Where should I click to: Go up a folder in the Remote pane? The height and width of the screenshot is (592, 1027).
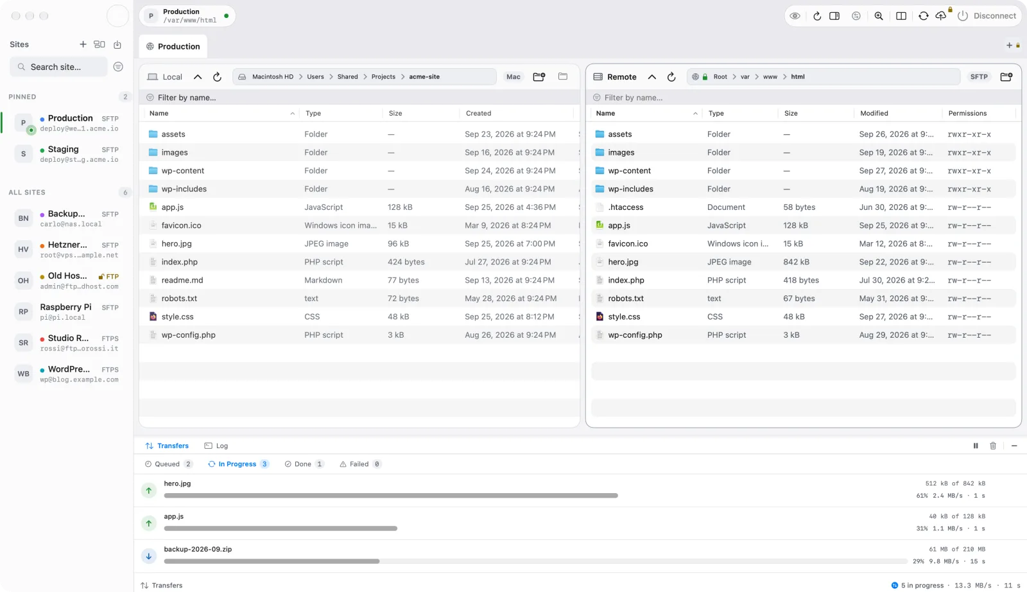[x=652, y=77]
